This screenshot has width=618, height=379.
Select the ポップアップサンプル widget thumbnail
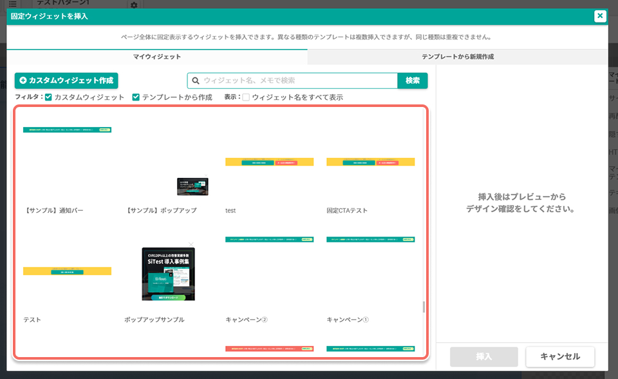[x=168, y=274]
